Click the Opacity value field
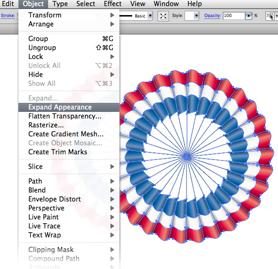 click(x=234, y=16)
